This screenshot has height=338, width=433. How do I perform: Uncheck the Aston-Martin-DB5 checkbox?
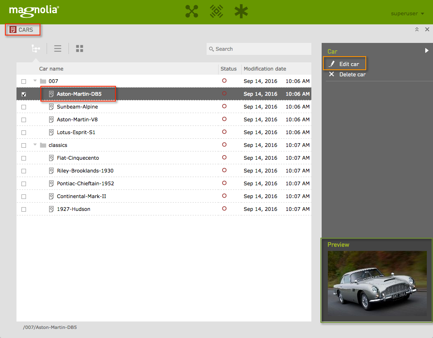click(24, 94)
